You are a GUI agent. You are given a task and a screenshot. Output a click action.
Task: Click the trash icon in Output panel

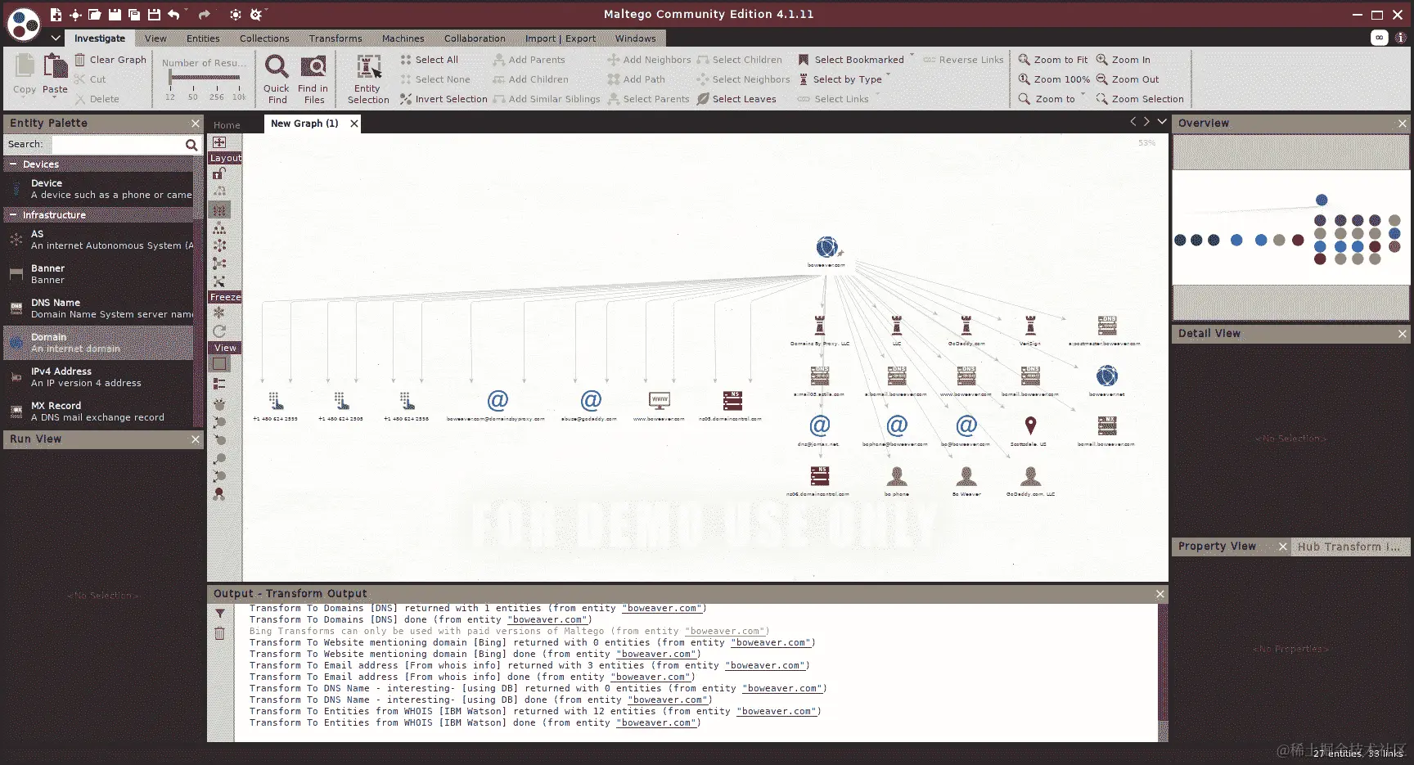(x=219, y=633)
